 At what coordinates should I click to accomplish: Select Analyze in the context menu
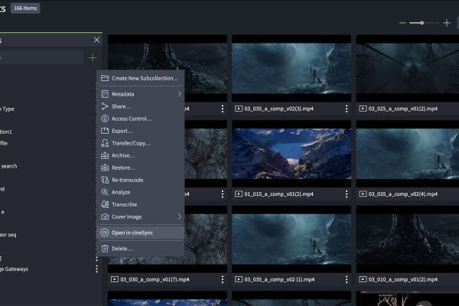[141, 192]
